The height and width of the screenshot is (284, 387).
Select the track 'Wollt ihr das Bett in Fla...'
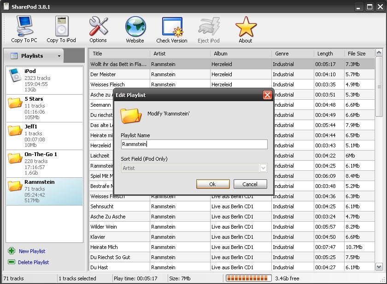(x=232, y=64)
